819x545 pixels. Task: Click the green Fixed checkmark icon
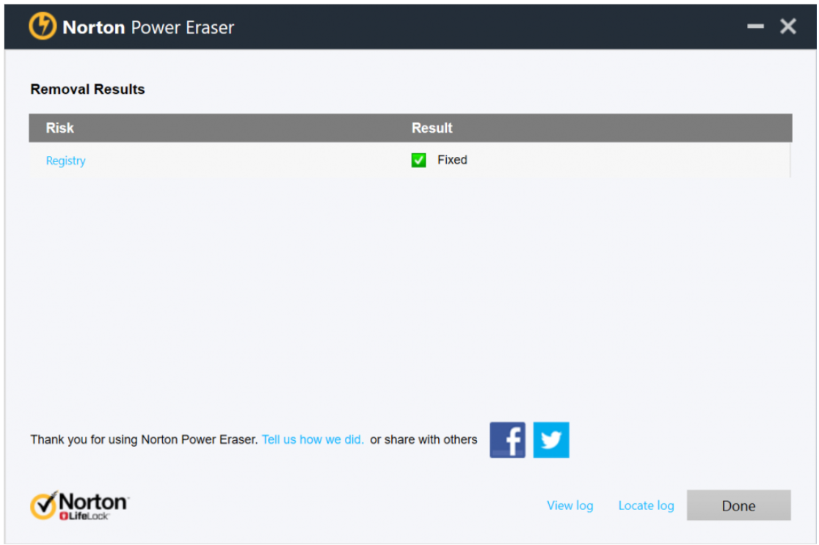point(418,160)
